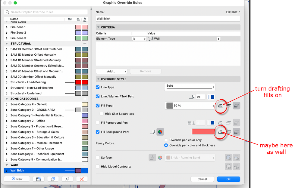Click cut fill icon for Fill Foreground Pen
The width and height of the screenshot is (301, 188).
pos(237,123)
